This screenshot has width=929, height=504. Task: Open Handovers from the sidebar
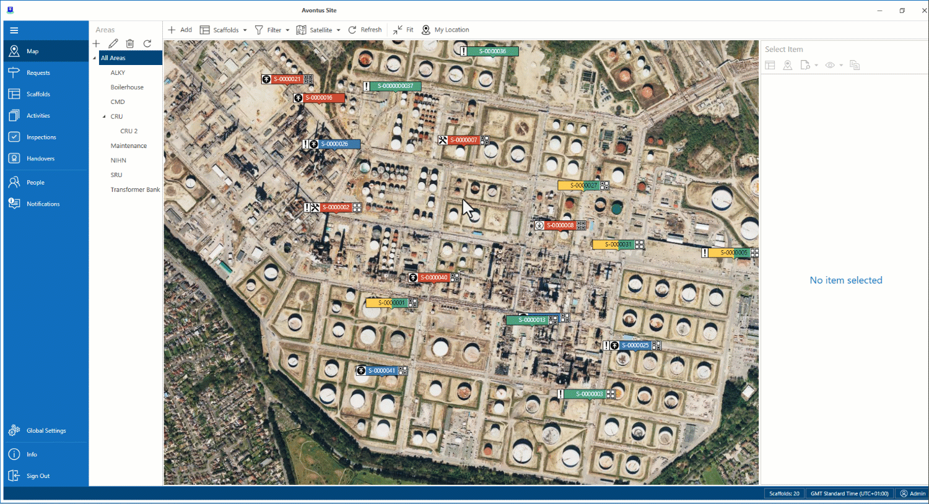pyautogui.click(x=40, y=159)
